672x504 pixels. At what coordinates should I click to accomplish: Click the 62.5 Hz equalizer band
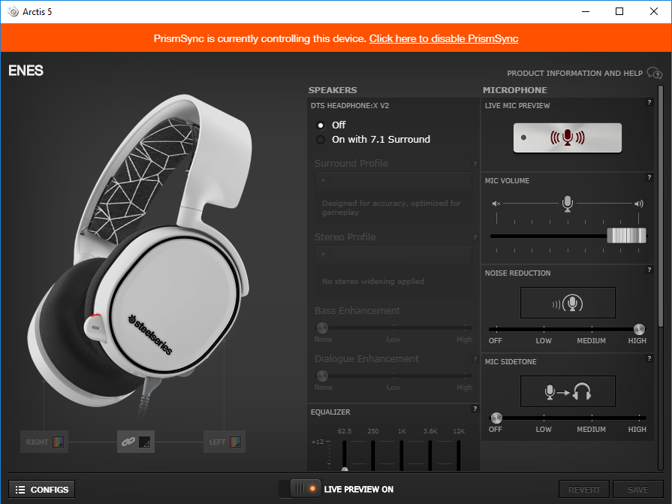coord(345,455)
